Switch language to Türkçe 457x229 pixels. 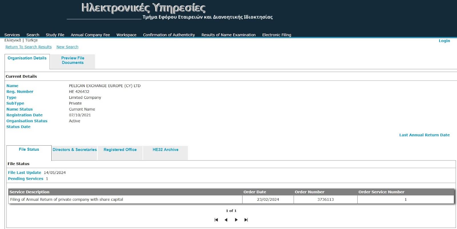31,40
